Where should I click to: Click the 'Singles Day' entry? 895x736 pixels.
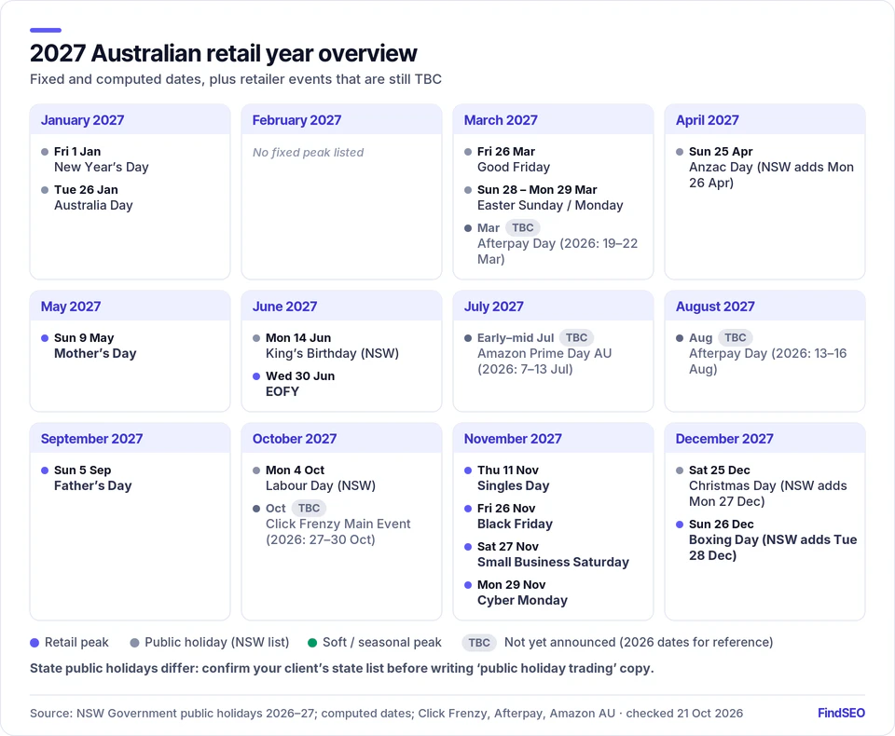pyautogui.click(x=514, y=486)
